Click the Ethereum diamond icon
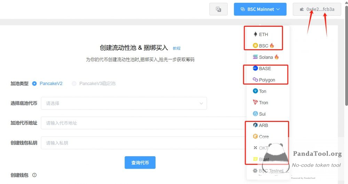Image resolution: width=348 pixels, height=184 pixels. pyautogui.click(x=255, y=34)
